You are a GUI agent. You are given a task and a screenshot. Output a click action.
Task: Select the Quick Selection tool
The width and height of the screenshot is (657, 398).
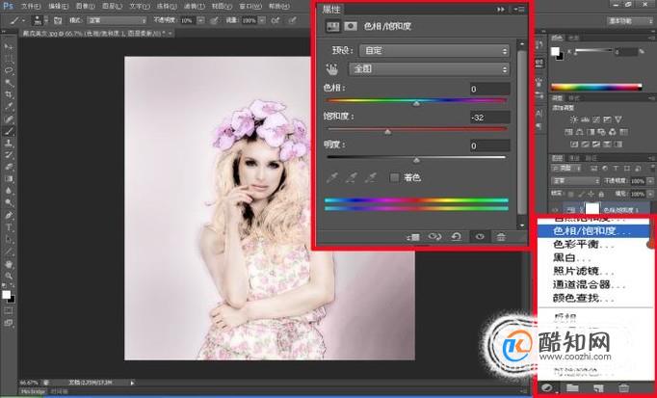tap(9, 83)
